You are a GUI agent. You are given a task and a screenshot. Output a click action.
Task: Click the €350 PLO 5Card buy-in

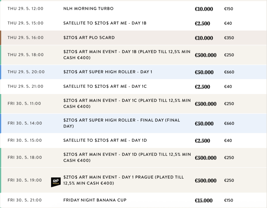(x=229, y=38)
